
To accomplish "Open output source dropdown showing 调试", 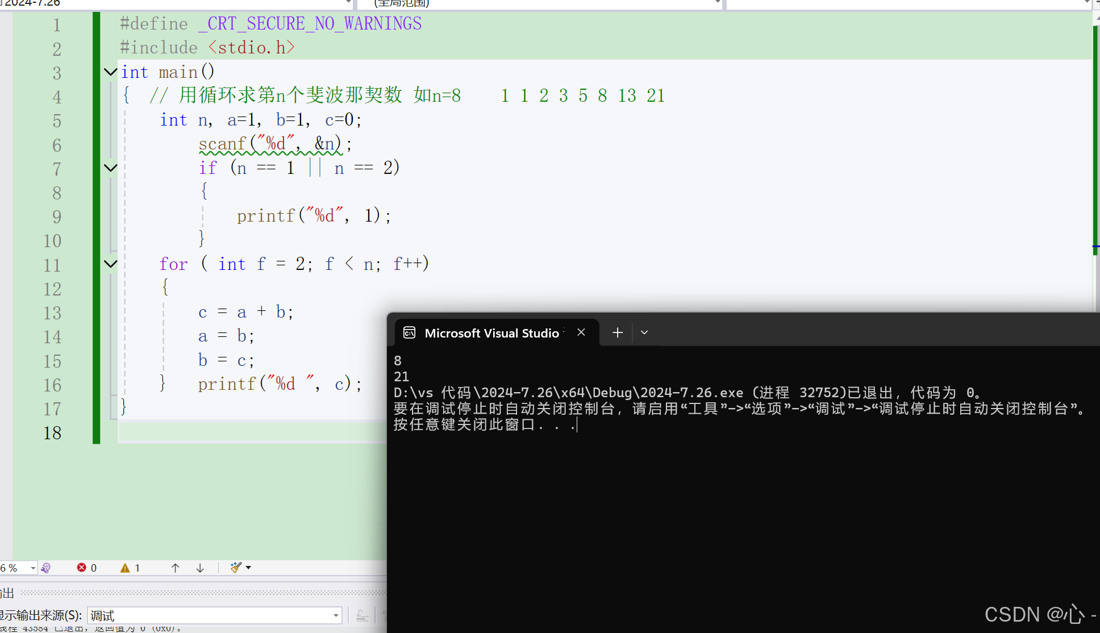I will tap(215, 615).
